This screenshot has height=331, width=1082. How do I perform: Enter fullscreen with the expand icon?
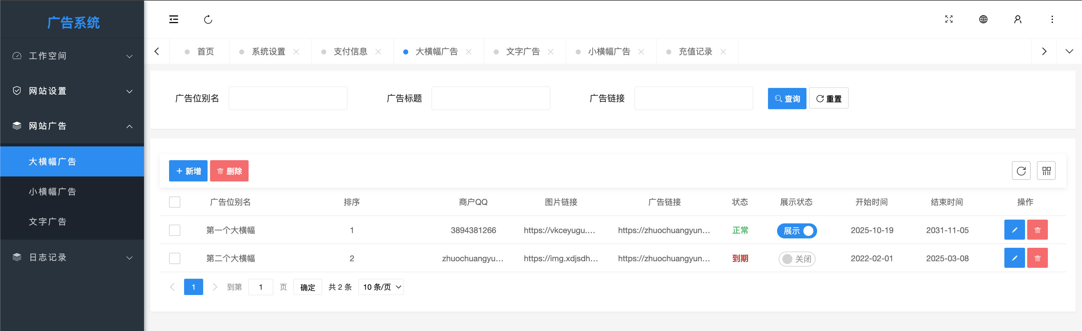pos(949,19)
